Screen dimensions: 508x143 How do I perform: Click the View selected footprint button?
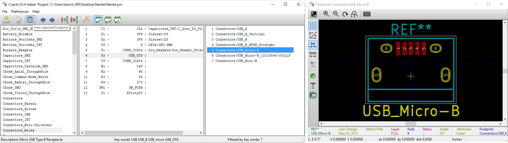[30, 20]
